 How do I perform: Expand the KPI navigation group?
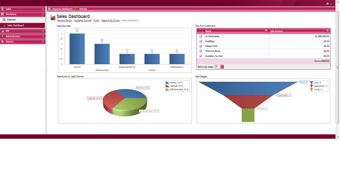[x=23, y=31]
